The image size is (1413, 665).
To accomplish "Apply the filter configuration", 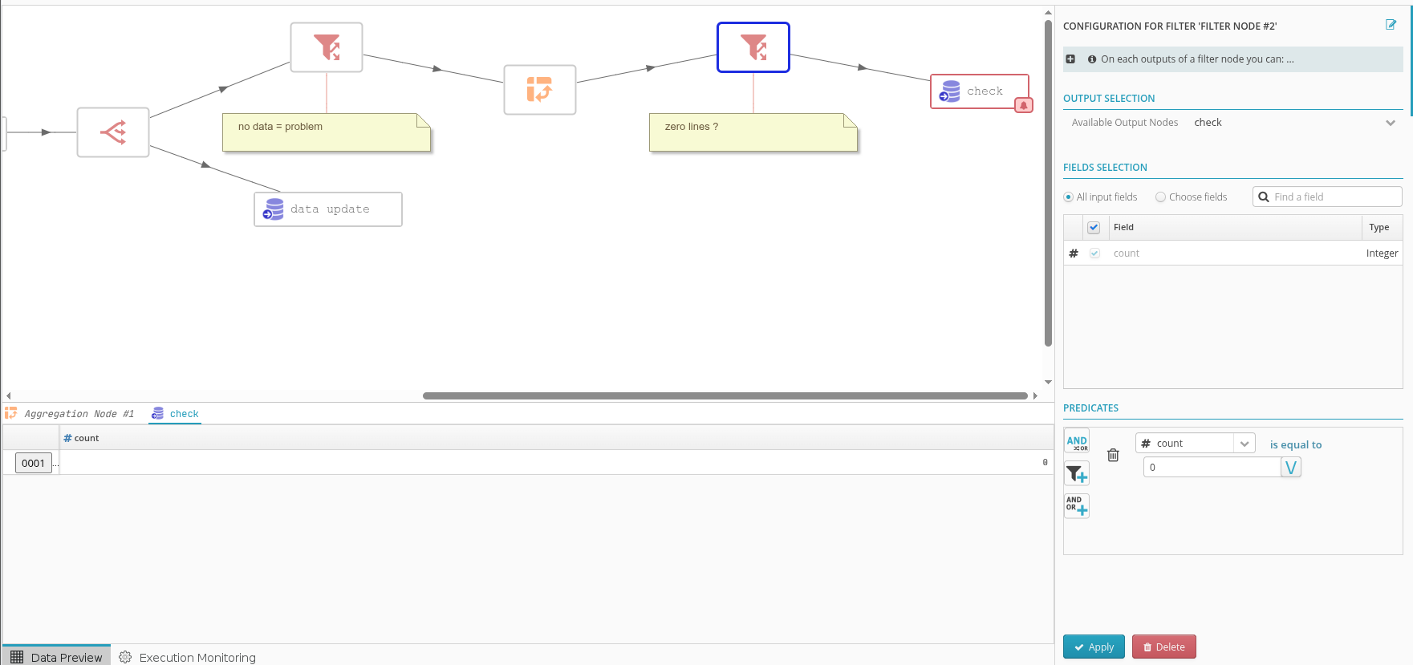I will click(x=1093, y=647).
